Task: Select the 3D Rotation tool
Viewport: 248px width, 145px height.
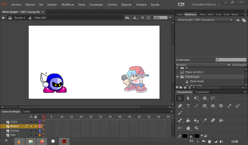Action: click(205, 98)
